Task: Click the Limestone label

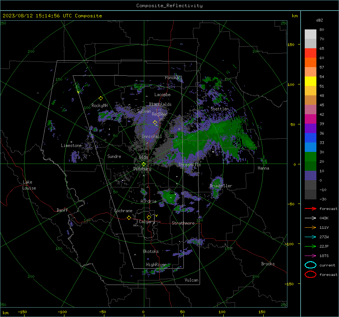Action: (x=71, y=145)
